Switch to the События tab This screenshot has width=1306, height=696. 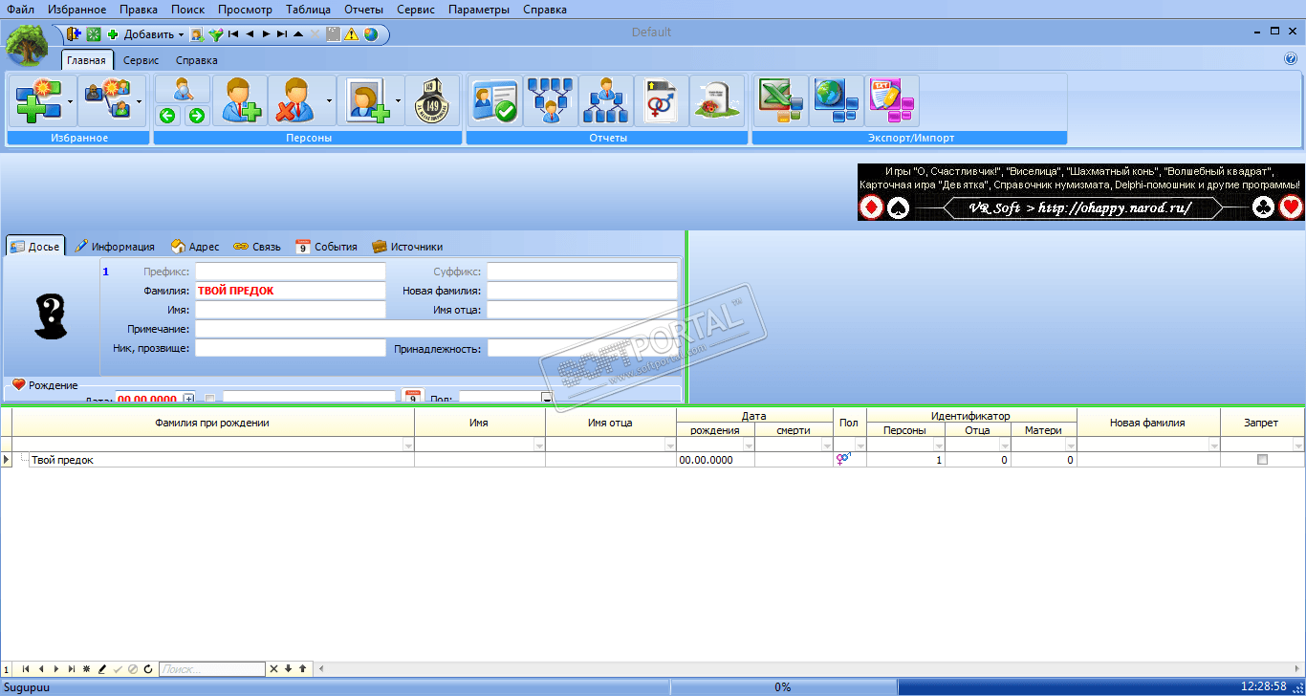tap(327, 247)
